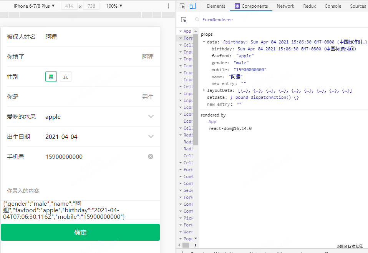368x253 pixels.
Task: Expand the birthday date picker chevron
Action: (151, 136)
